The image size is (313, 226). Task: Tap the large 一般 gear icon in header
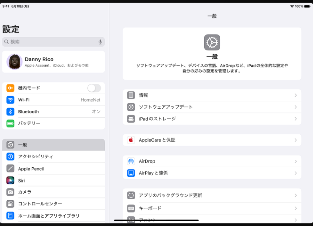click(x=212, y=42)
